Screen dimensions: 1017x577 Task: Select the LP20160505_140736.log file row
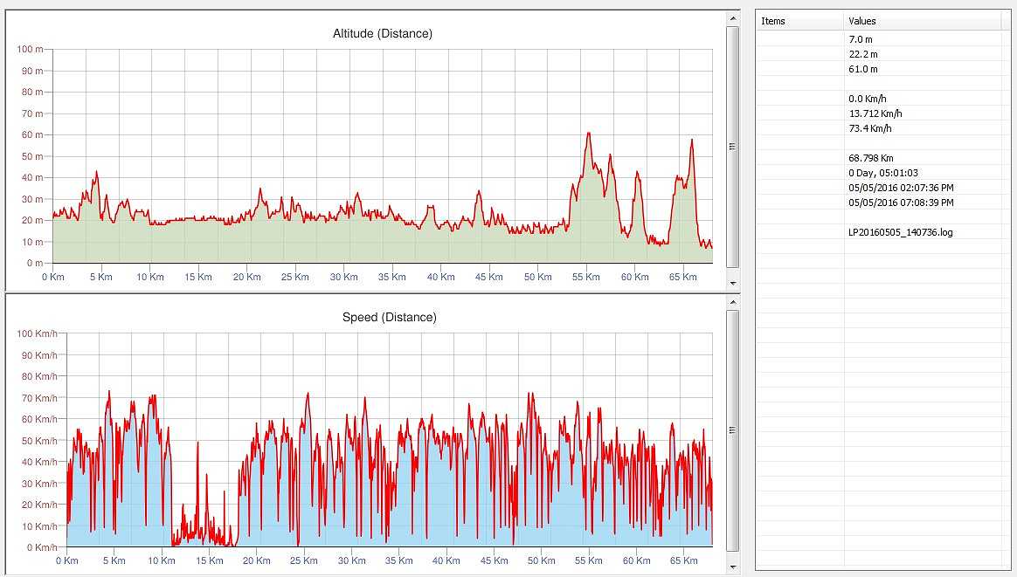click(x=900, y=232)
